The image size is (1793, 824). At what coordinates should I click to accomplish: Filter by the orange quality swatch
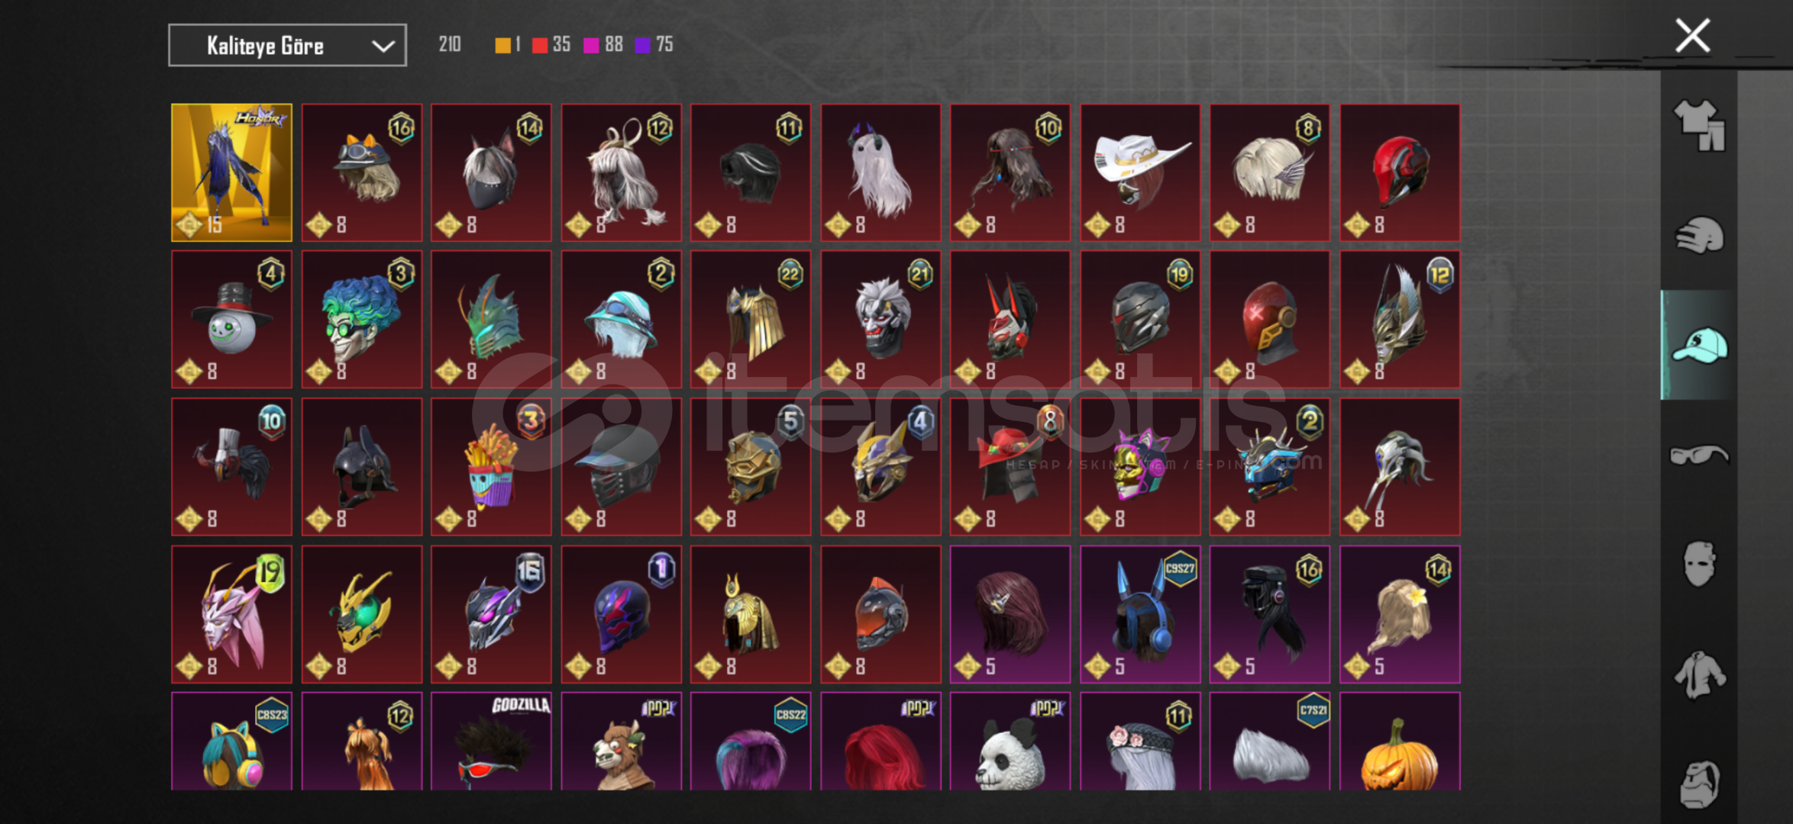(502, 45)
